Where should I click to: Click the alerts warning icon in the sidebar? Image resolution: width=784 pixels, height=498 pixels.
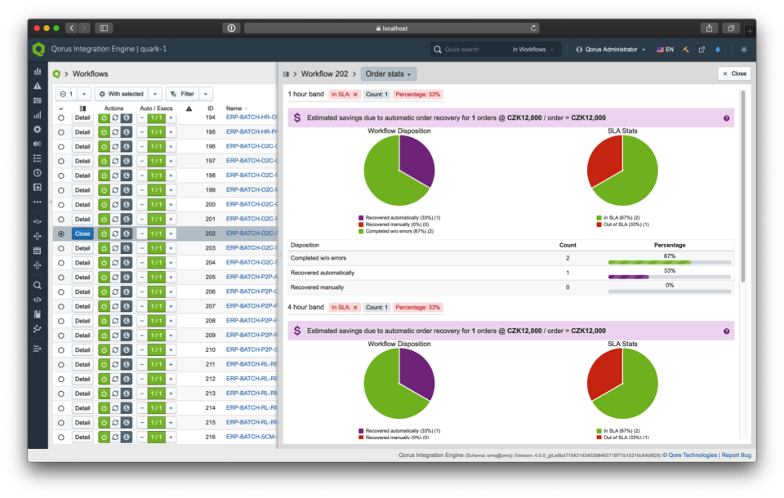coord(37,85)
